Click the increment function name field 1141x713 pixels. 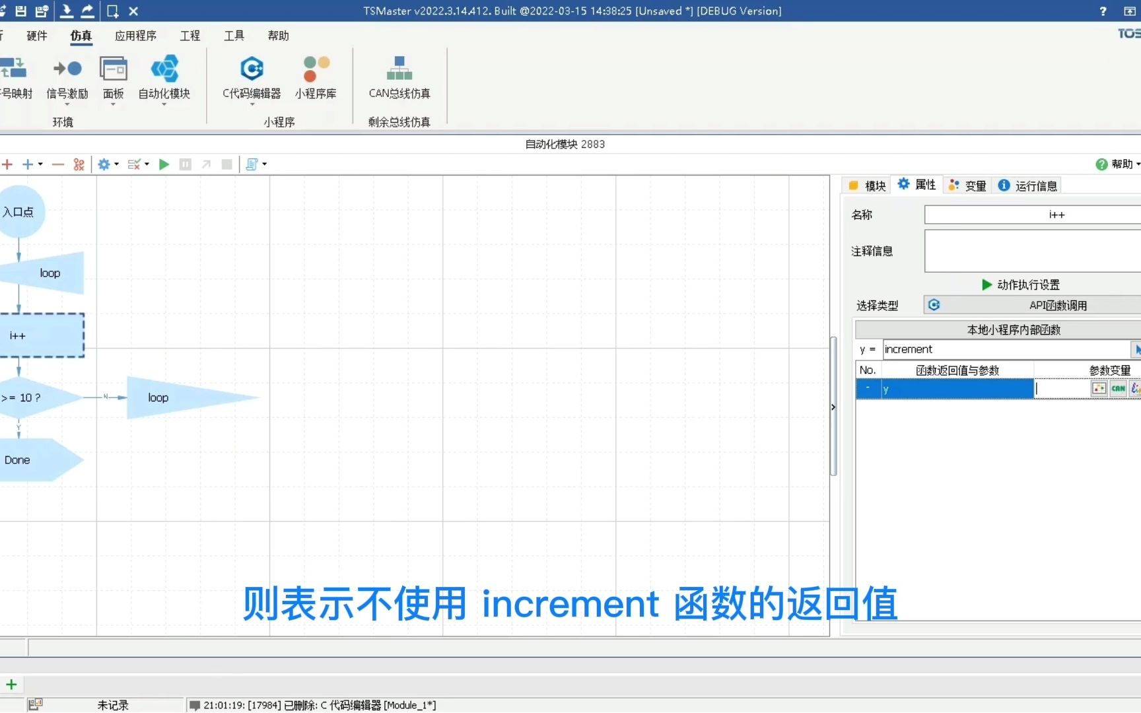pos(1006,349)
